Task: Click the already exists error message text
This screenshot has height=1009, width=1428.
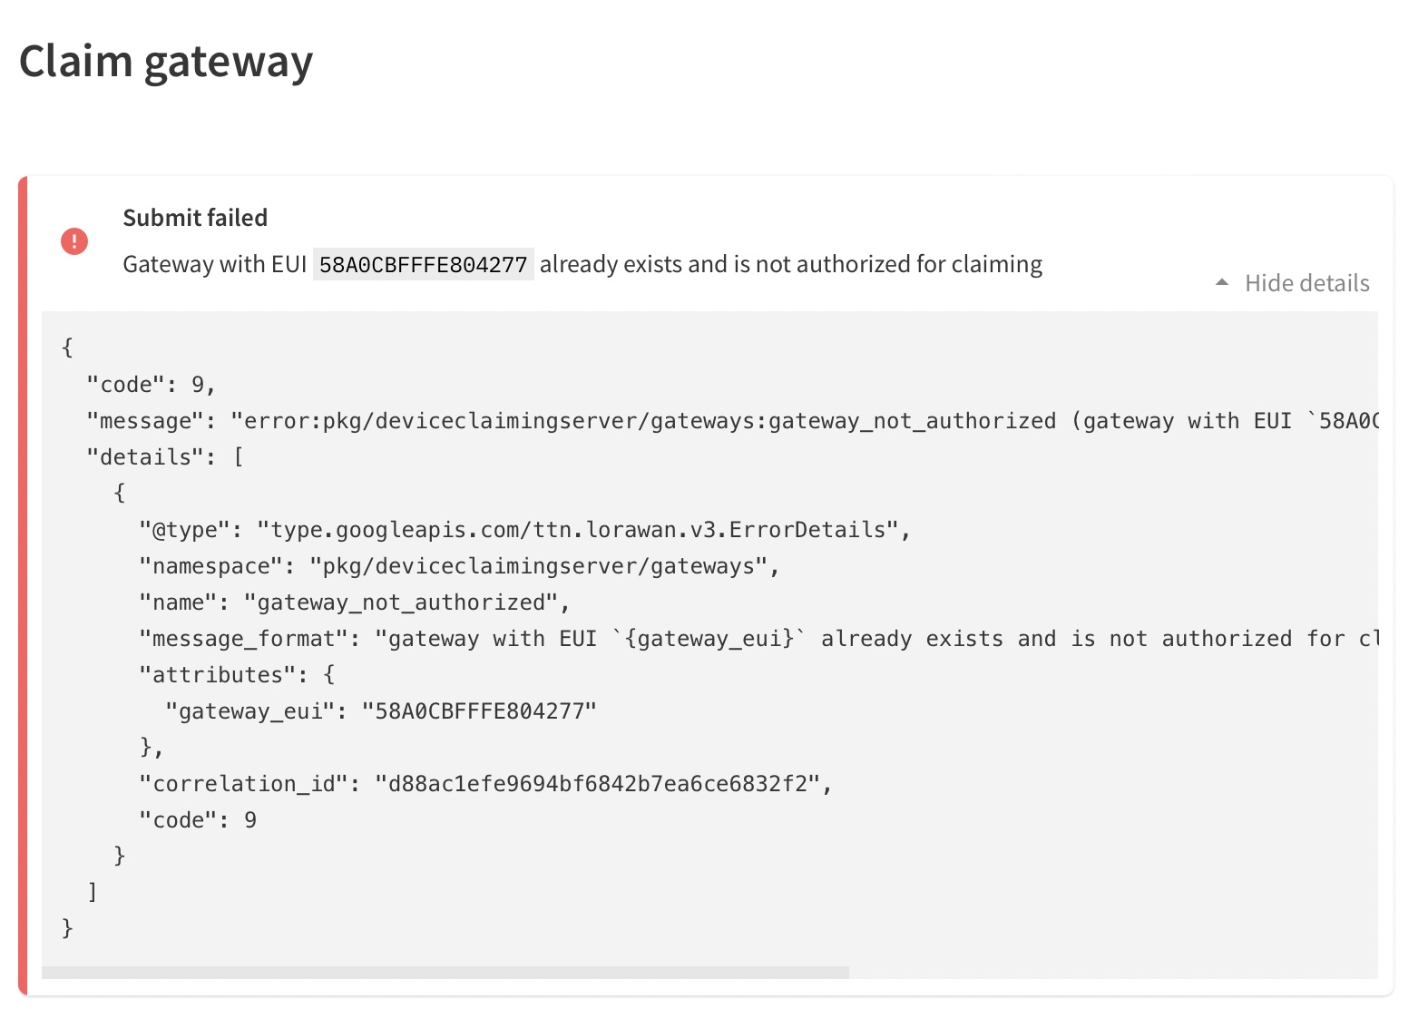Action: tap(791, 264)
